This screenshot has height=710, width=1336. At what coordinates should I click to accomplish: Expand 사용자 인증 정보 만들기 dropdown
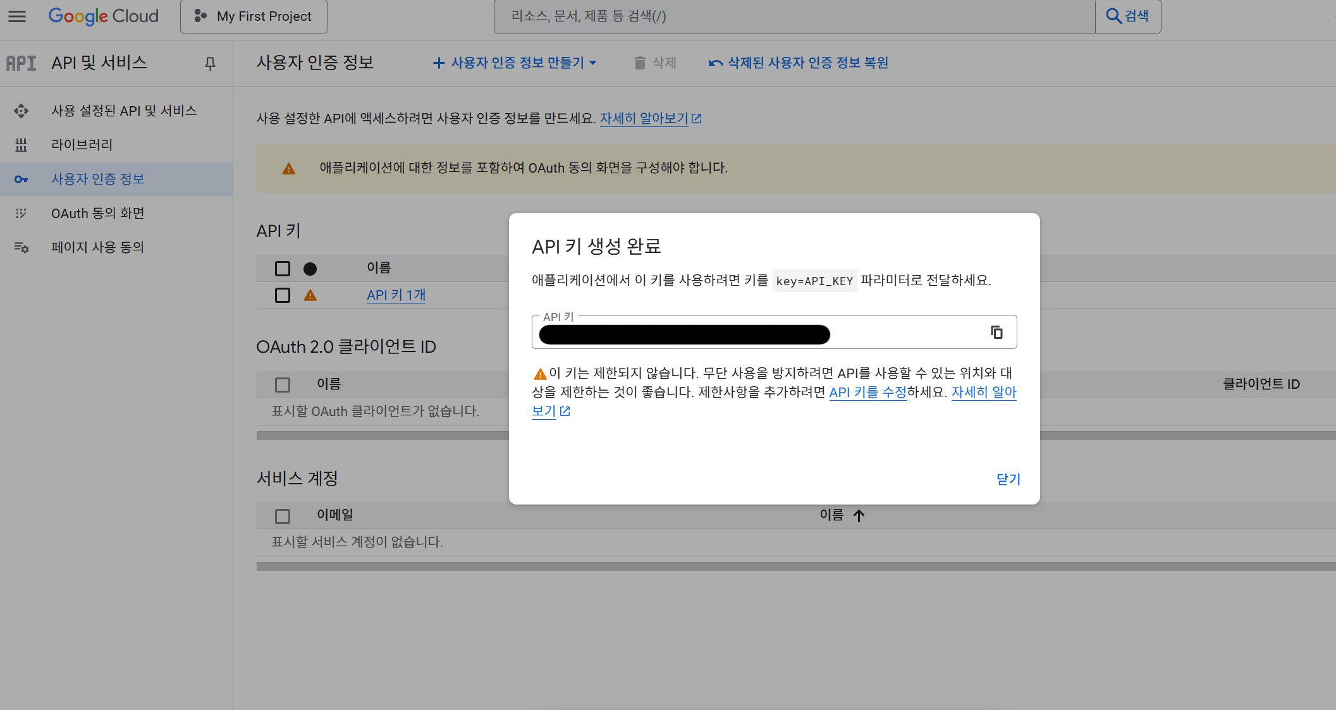click(x=515, y=63)
